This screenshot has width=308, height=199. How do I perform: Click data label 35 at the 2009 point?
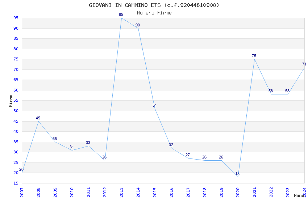click(x=55, y=139)
